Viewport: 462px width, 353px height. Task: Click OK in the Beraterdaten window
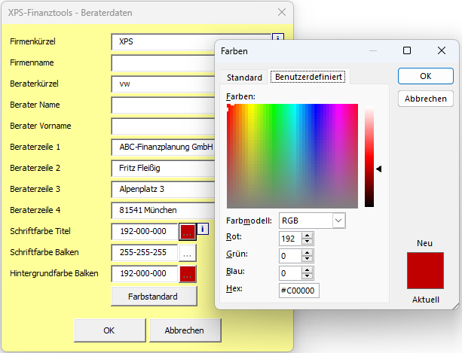pos(109,330)
